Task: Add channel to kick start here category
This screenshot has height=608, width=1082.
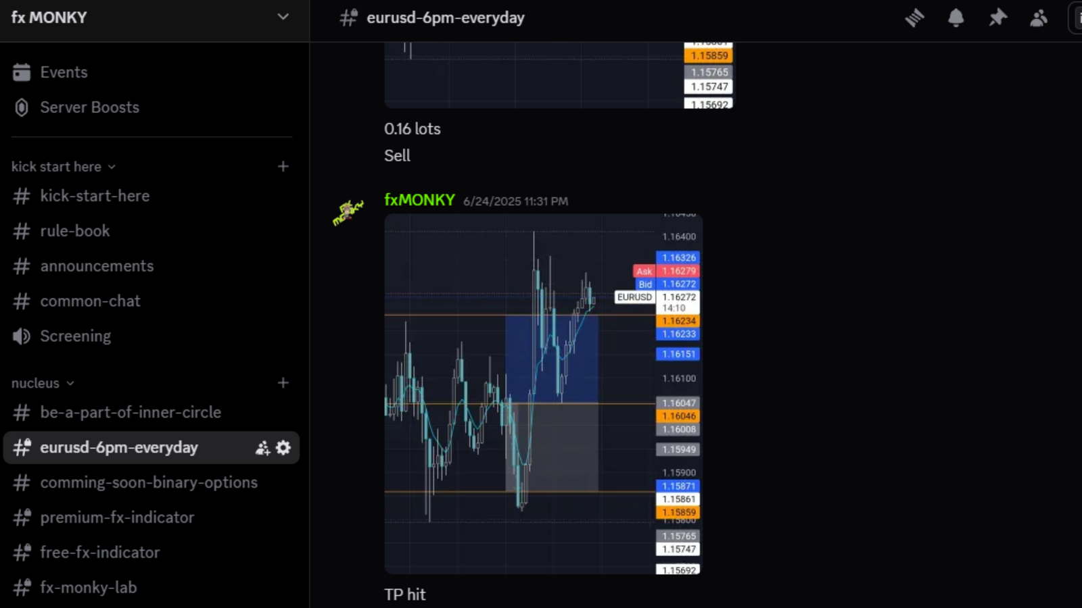Action: (283, 166)
